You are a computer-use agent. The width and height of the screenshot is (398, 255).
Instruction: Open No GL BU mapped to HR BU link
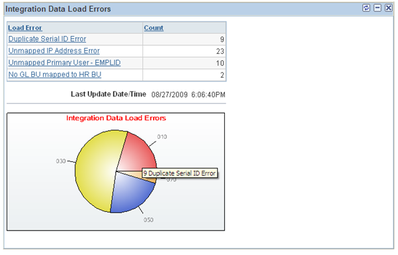(x=55, y=74)
